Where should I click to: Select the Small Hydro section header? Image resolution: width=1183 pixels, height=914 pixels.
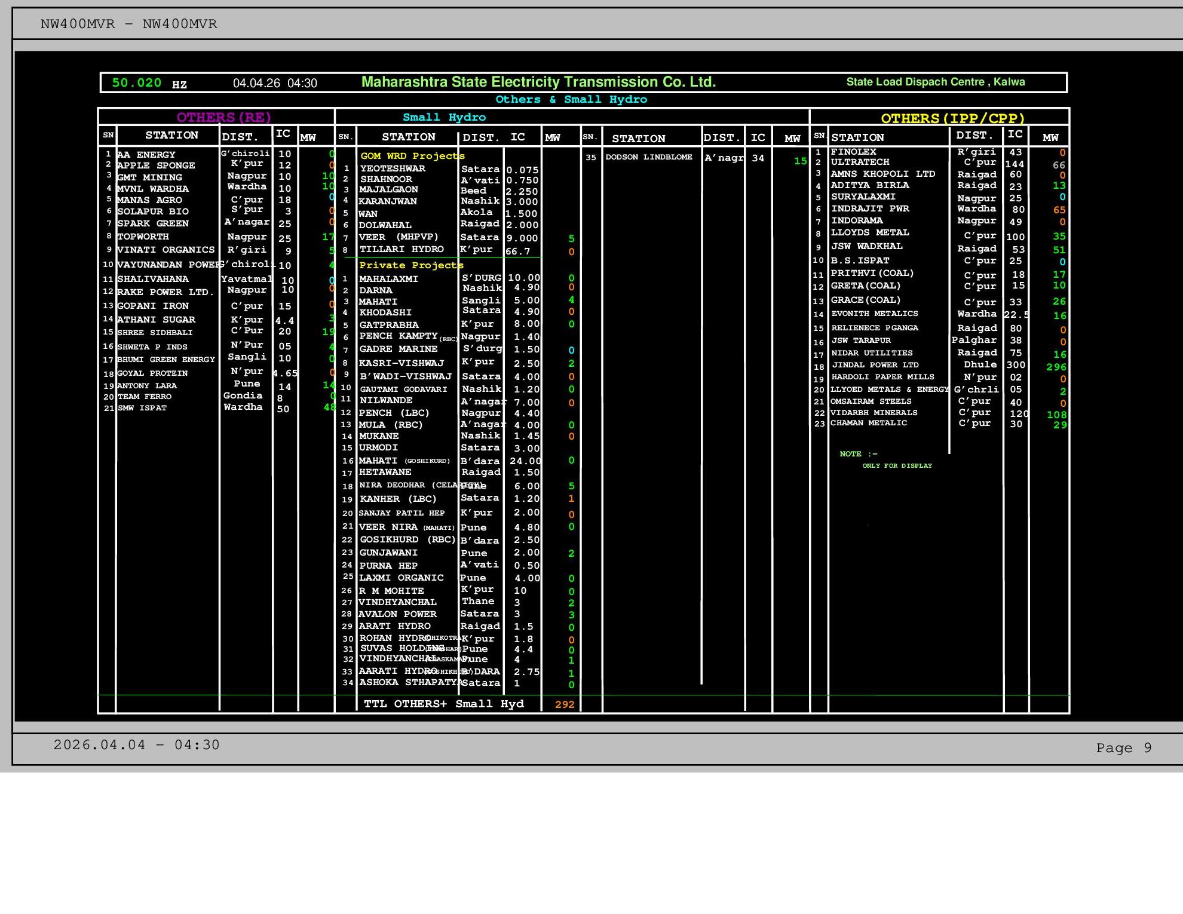444,117
